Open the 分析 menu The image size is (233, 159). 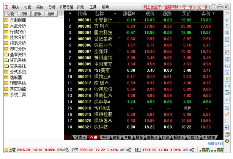(52, 7)
